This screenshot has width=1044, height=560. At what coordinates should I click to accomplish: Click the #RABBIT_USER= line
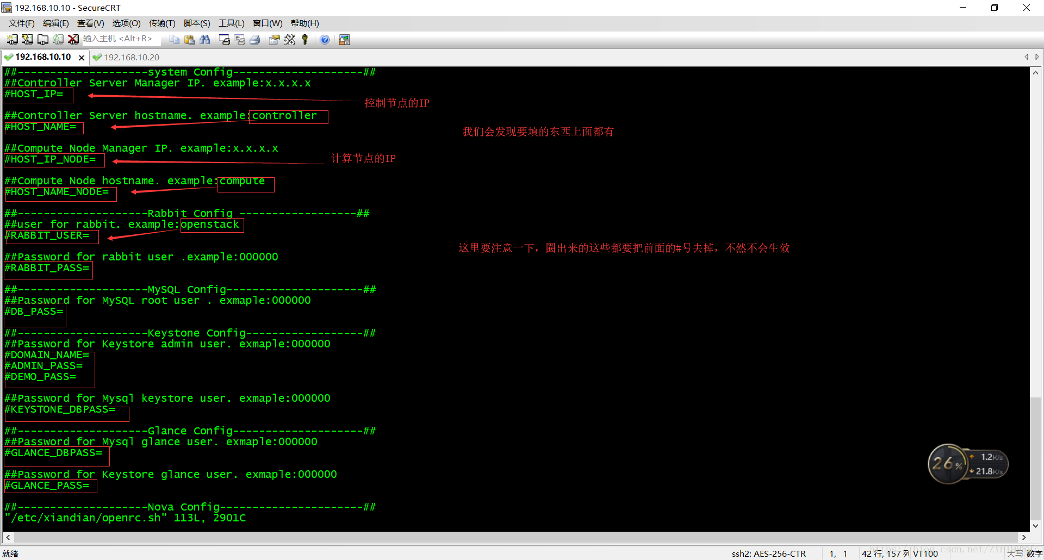coord(47,235)
